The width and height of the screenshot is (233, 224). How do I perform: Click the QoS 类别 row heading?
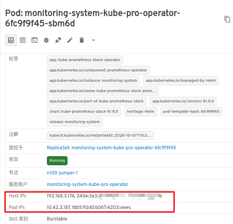point(18,219)
